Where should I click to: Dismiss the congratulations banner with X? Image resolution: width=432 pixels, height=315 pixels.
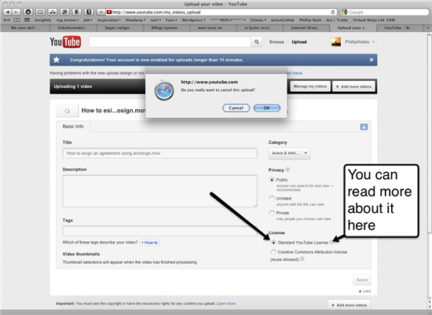click(x=372, y=60)
